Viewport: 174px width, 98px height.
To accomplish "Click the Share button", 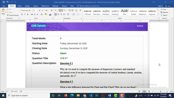I will pyautogui.click(x=168, y=6).
